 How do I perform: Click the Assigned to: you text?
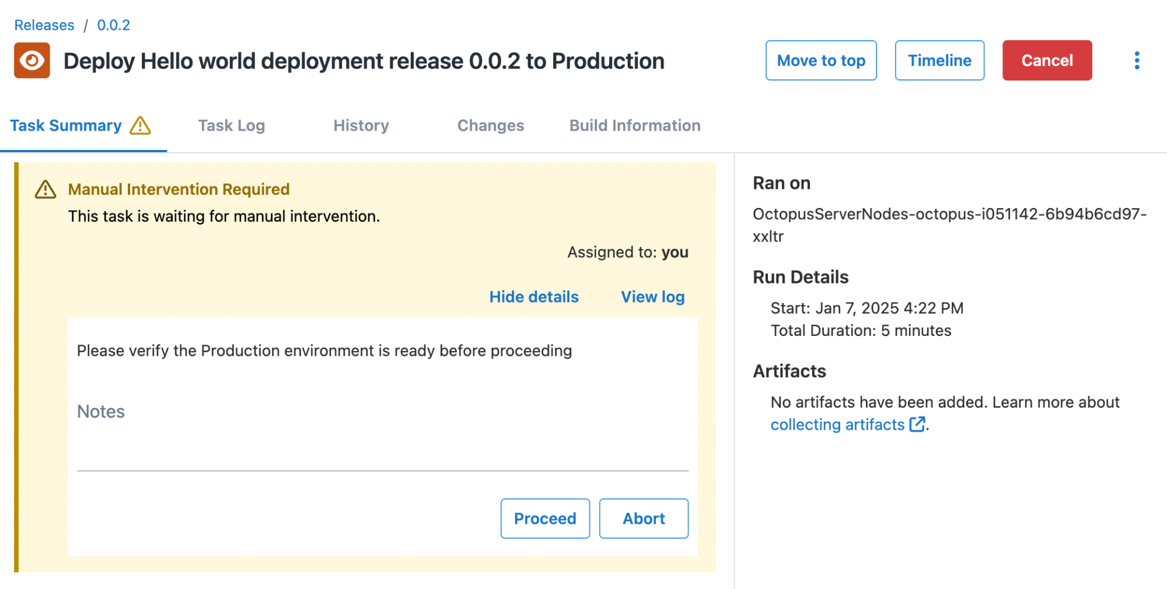coord(628,252)
